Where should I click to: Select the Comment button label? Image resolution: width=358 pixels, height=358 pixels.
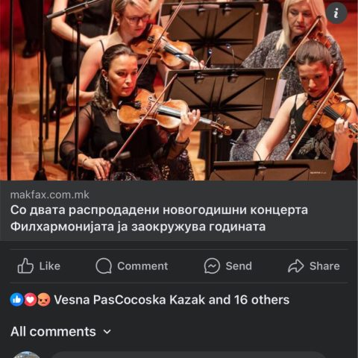click(x=142, y=266)
